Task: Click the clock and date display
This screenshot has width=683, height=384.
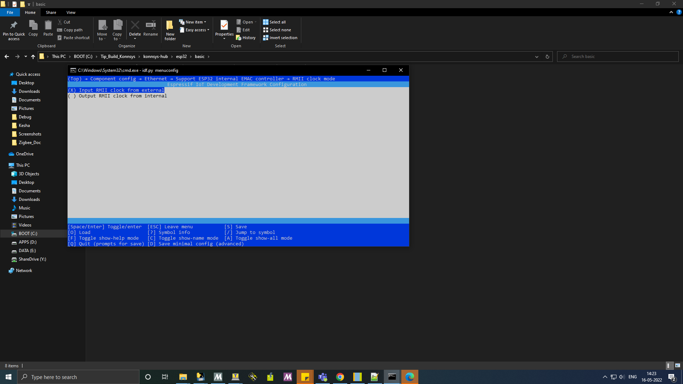Action: click(x=651, y=377)
